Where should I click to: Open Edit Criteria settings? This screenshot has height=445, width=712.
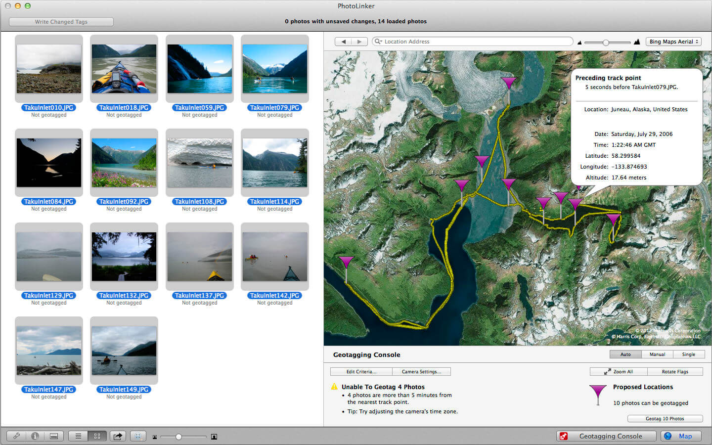tap(361, 371)
